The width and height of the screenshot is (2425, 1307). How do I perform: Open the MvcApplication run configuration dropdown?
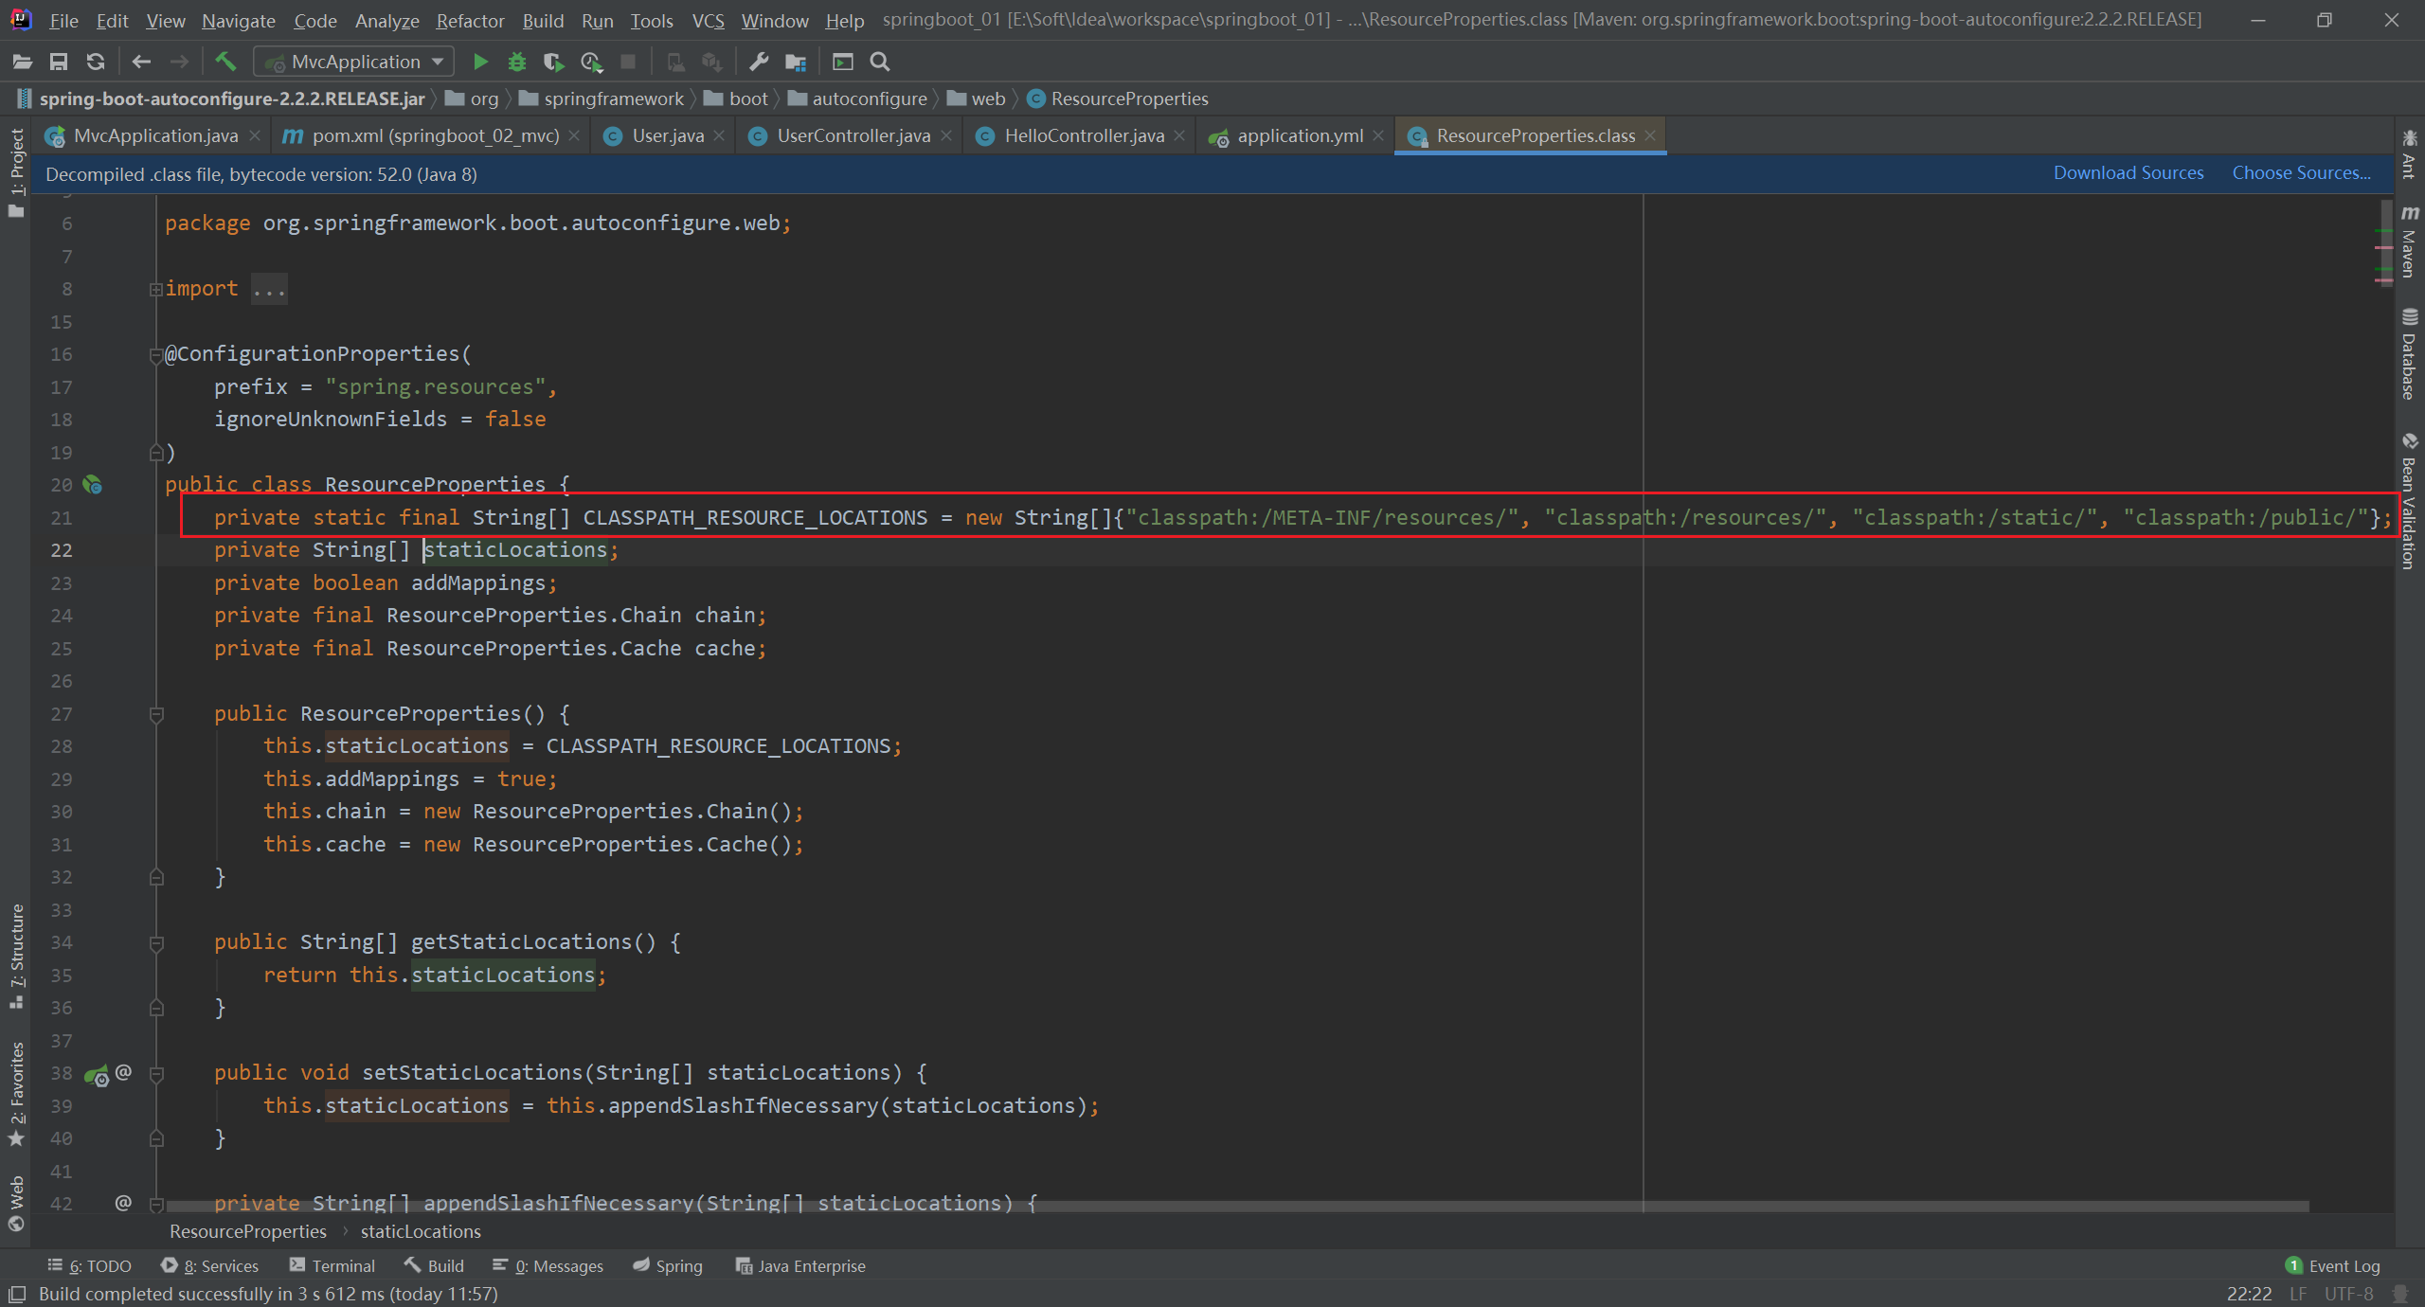354,62
